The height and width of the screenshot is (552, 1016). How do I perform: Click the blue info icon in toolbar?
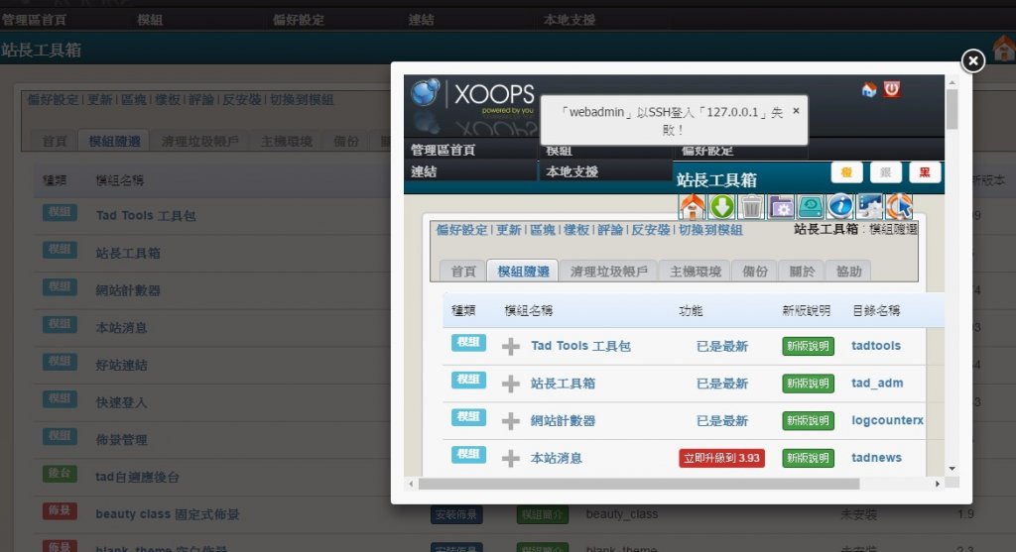point(840,206)
